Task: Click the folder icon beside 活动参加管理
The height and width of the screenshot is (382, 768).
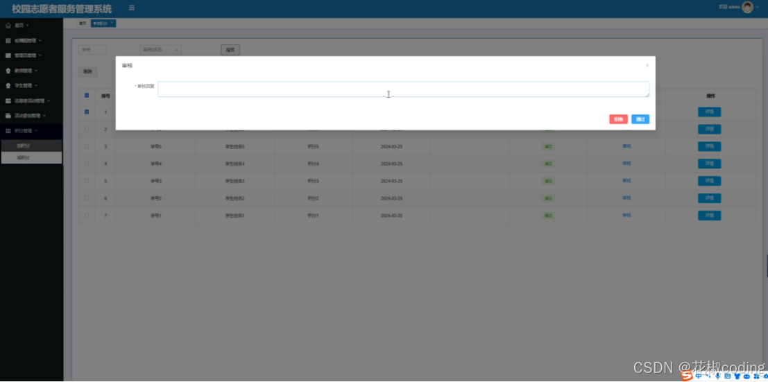Action: coord(8,116)
